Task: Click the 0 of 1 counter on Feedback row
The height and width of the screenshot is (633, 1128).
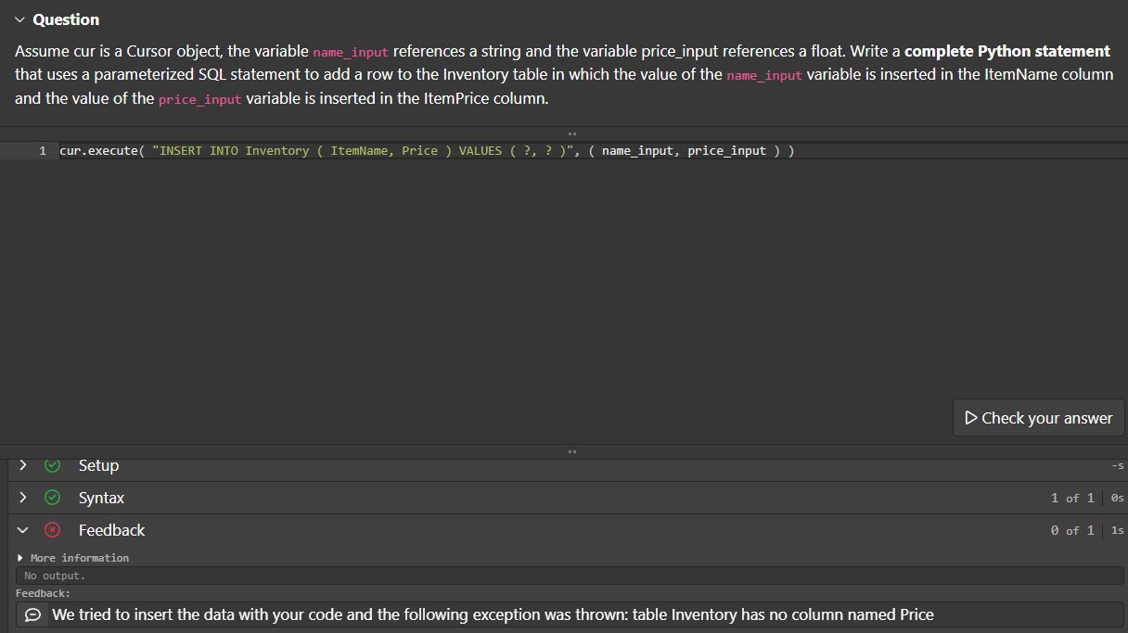Action: [x=1073, y=530]
